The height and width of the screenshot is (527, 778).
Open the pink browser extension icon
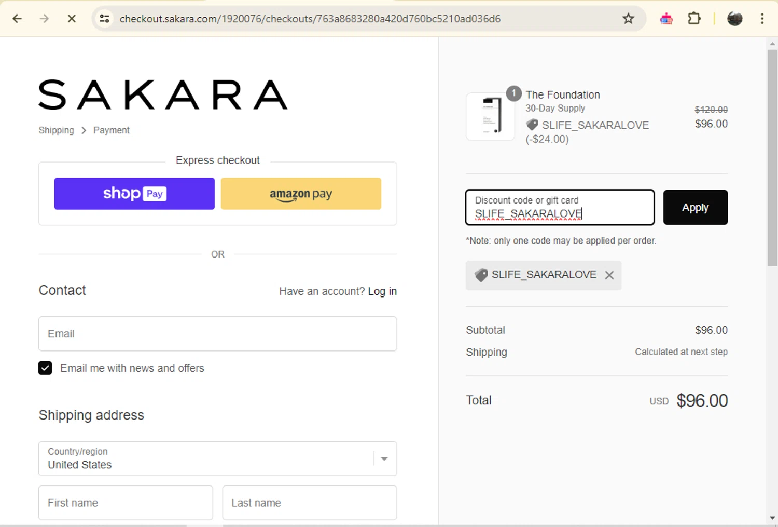pos(666,19)
